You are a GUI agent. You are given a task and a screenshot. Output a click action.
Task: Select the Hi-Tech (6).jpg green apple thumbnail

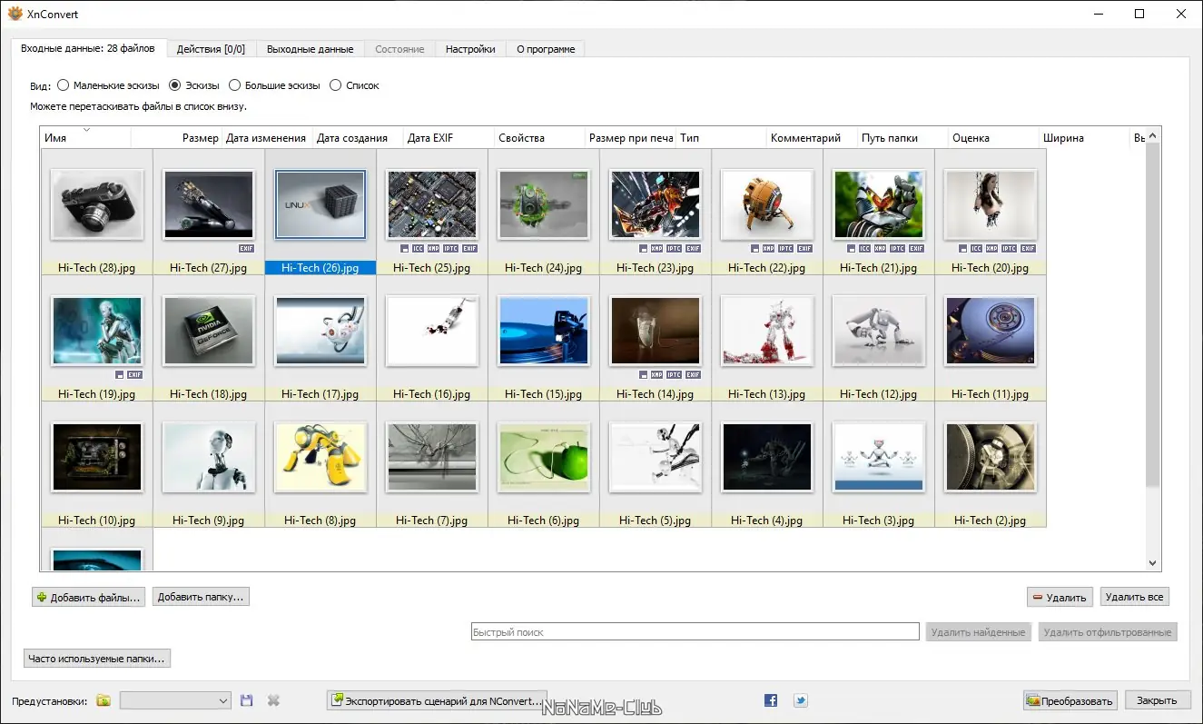coord(544,457)
